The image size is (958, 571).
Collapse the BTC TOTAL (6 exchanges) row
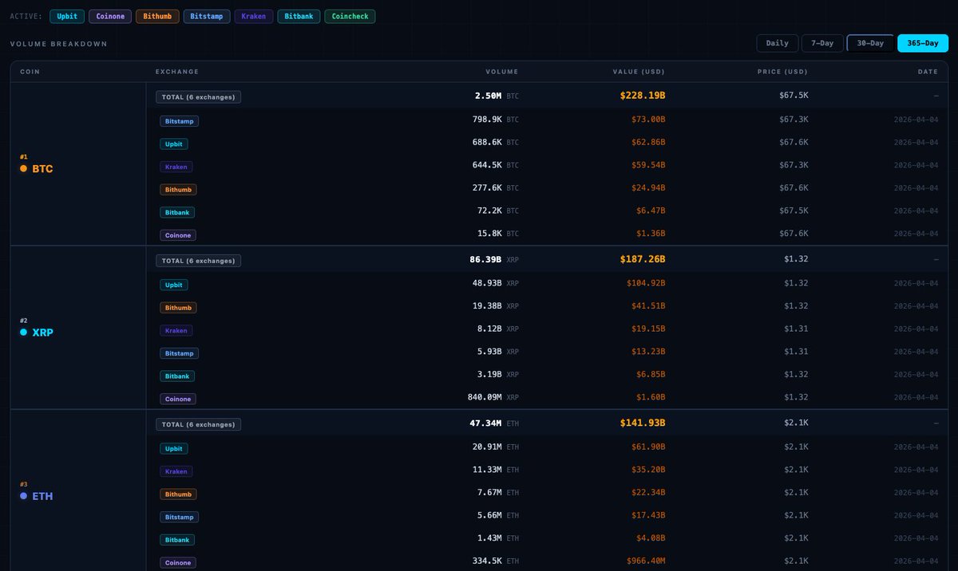(198, 96)
